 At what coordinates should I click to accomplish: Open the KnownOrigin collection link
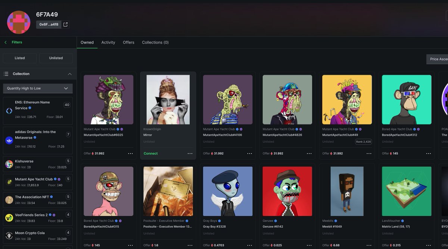pos(152,129)
